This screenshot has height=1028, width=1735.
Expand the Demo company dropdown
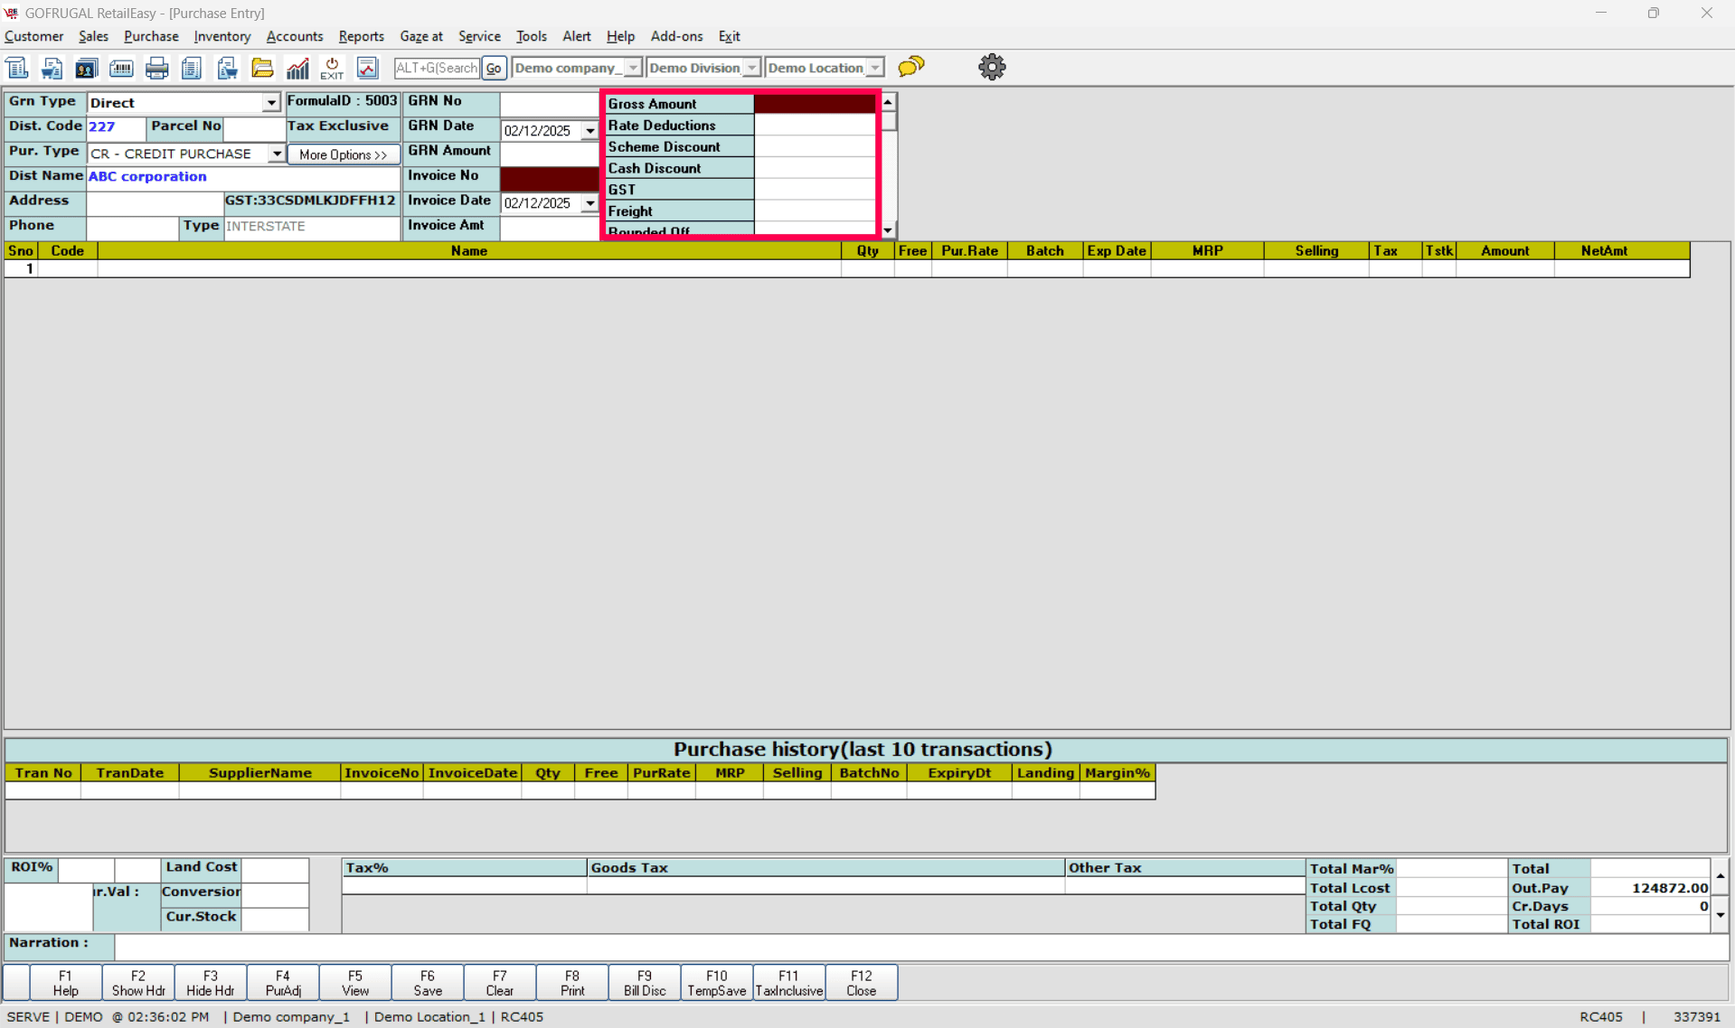click(x=633, y=68)
